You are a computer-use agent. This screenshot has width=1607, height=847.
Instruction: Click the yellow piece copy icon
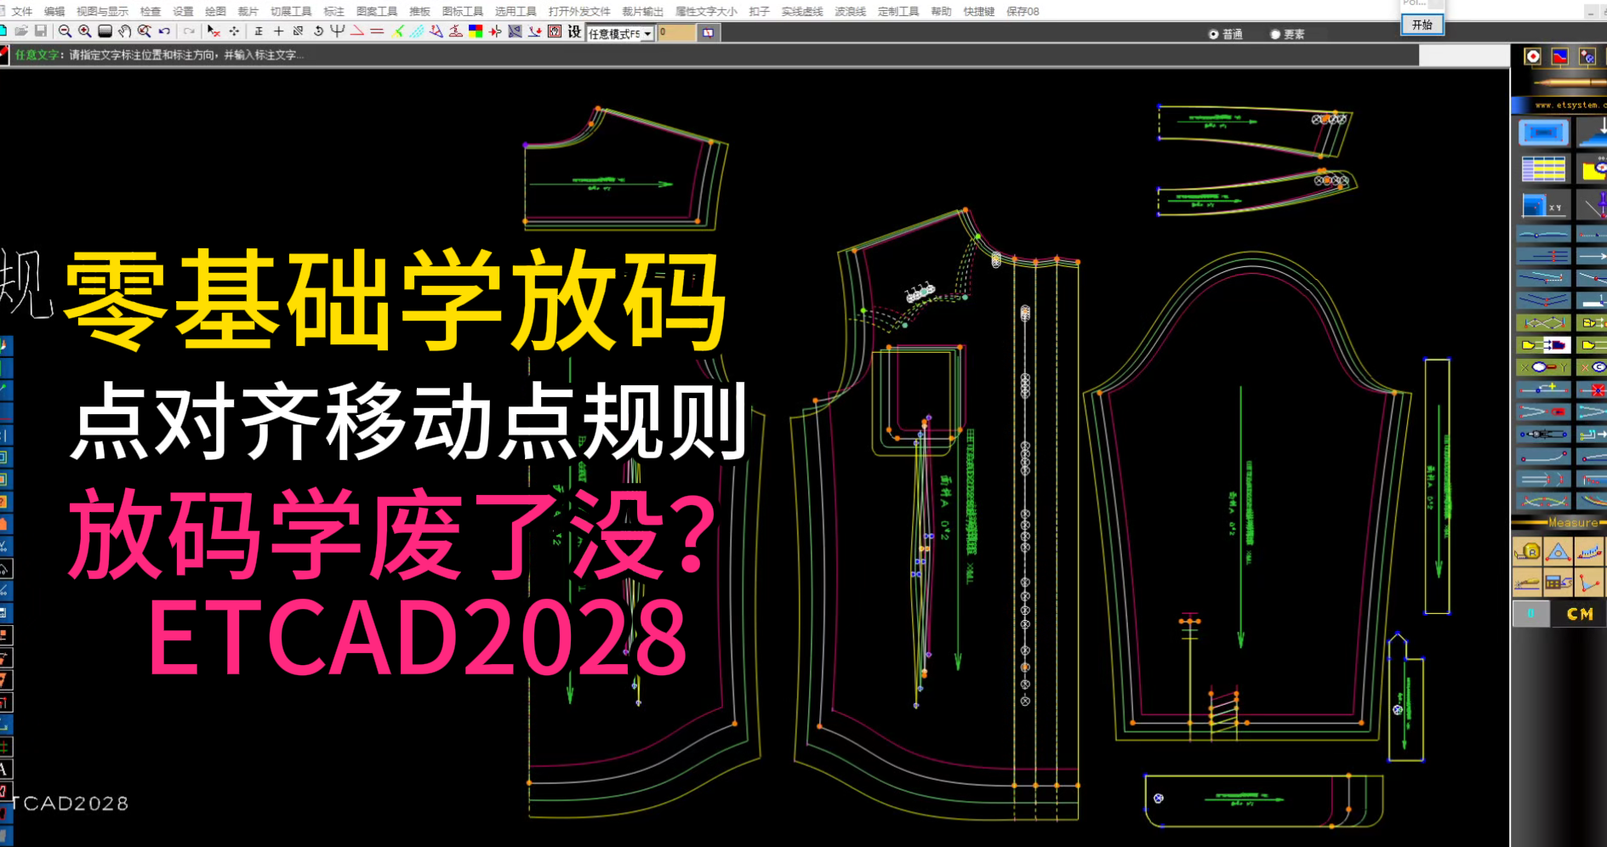point(1544,345)
